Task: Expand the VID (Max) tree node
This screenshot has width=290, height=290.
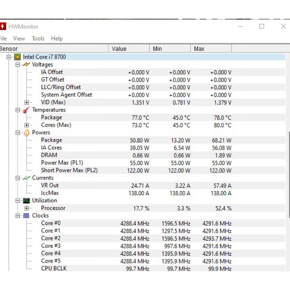Action: tap(27, 103)
